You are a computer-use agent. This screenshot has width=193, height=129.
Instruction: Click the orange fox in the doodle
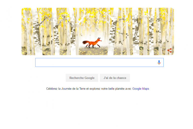(92, 43)
